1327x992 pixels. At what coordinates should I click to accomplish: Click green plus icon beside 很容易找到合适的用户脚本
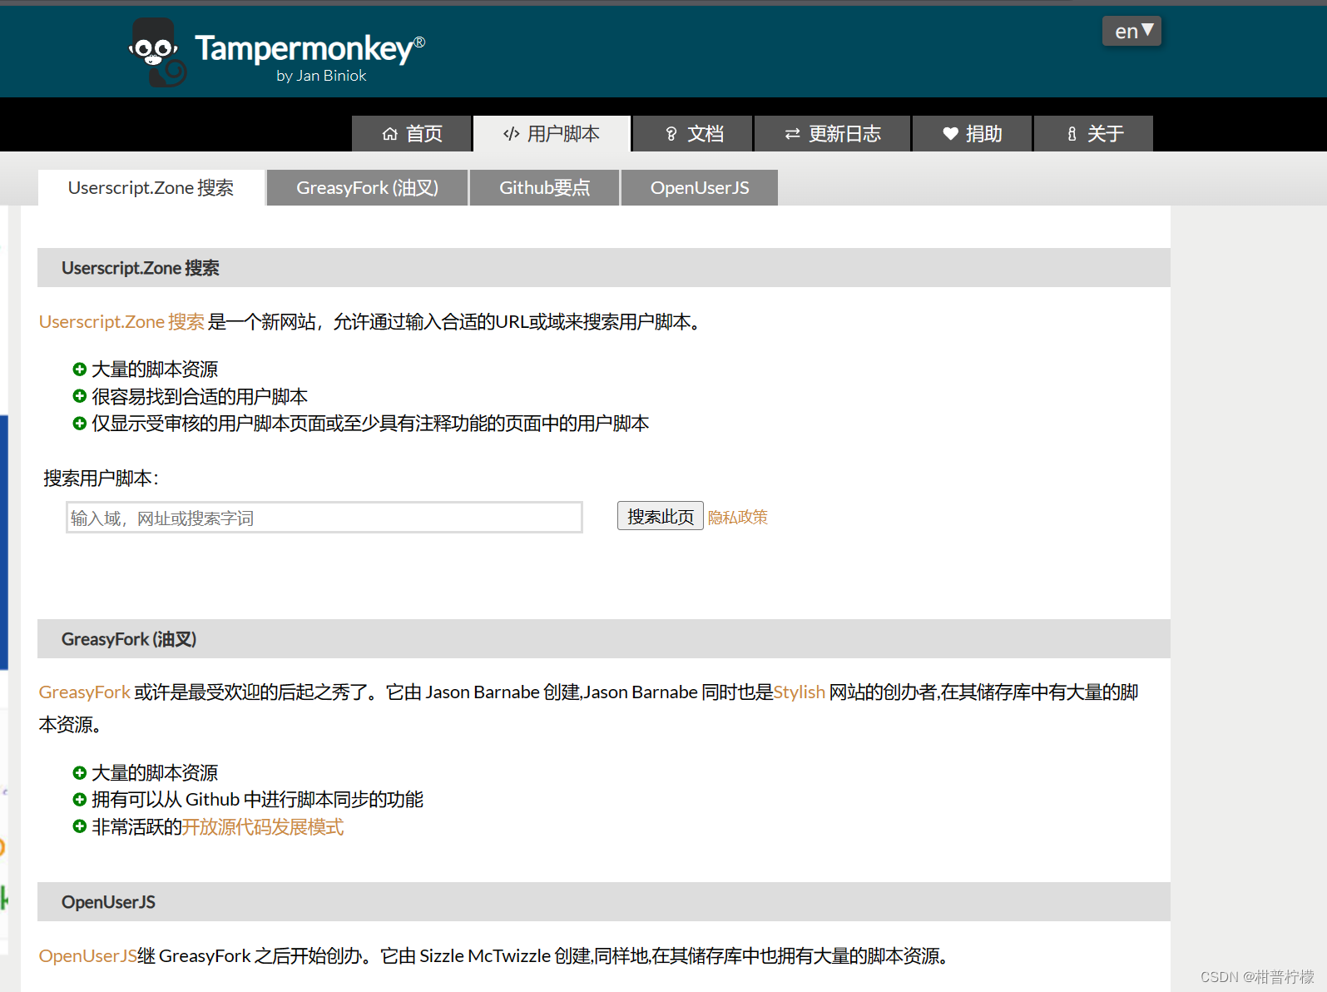tap(80, 396)
